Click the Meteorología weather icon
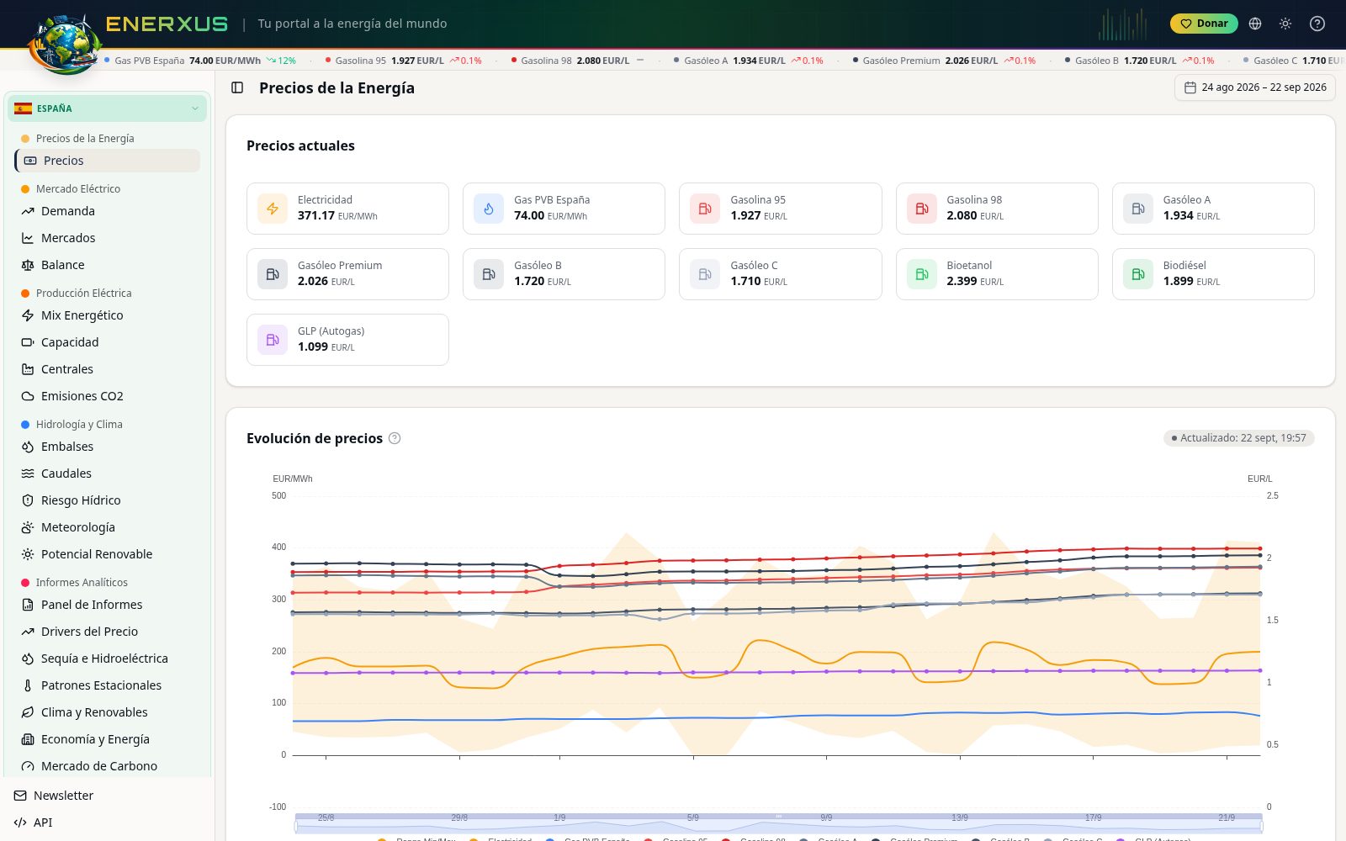The width and height of the screenshot is (1346, 841). (x=28, y=527)
